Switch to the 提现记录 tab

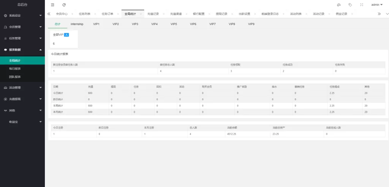tap(221, 14)
